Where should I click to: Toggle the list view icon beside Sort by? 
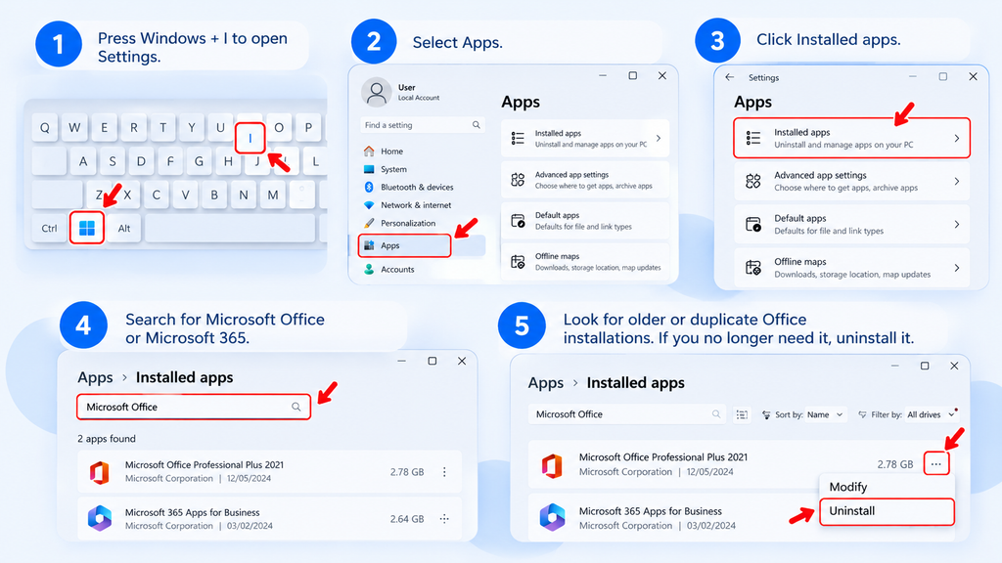pos(742,414)
